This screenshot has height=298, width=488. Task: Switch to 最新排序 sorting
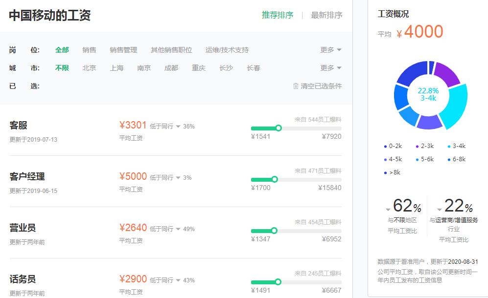(326, 15)
